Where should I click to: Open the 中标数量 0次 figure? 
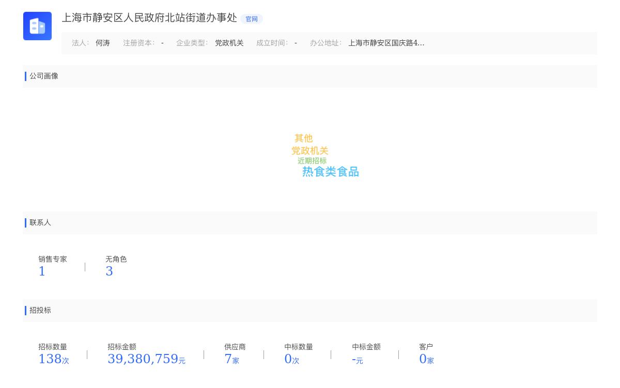291,359
